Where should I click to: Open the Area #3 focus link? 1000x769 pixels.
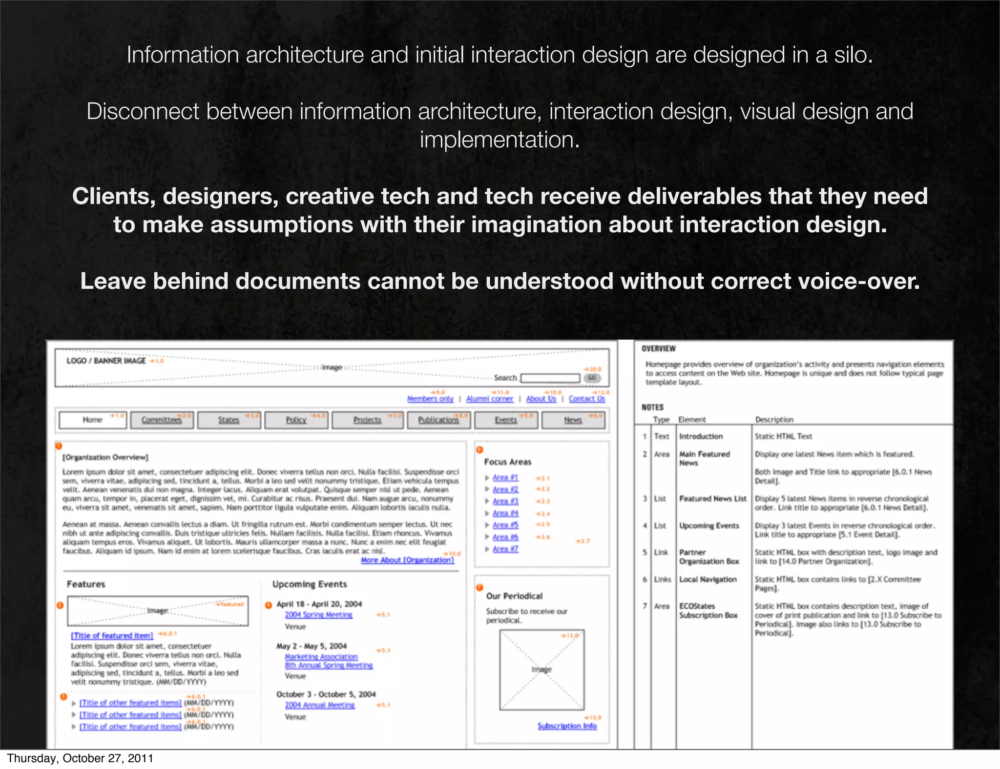coord(505,501)
